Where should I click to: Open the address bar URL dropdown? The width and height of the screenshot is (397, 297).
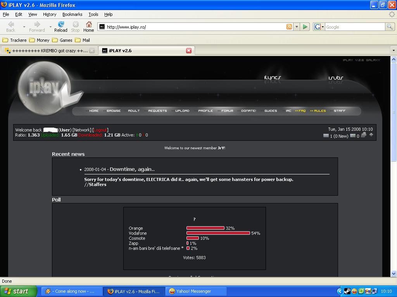point(297,27)
